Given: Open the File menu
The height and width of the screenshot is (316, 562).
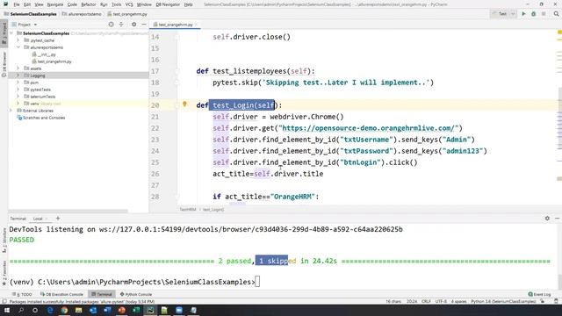Looking at the screenshot, I should coord(17,4).
